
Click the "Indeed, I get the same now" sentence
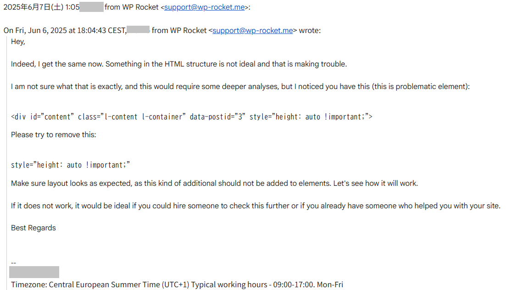tap(179, 64)
